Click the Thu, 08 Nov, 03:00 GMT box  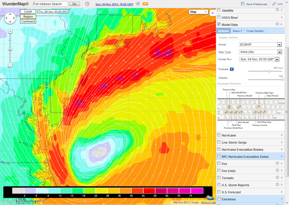tap(53, 11)
